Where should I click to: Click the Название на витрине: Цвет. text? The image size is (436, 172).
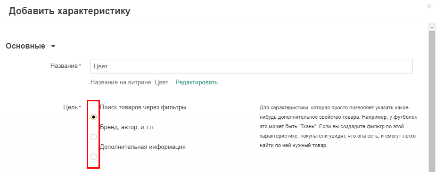coord(130,82)
